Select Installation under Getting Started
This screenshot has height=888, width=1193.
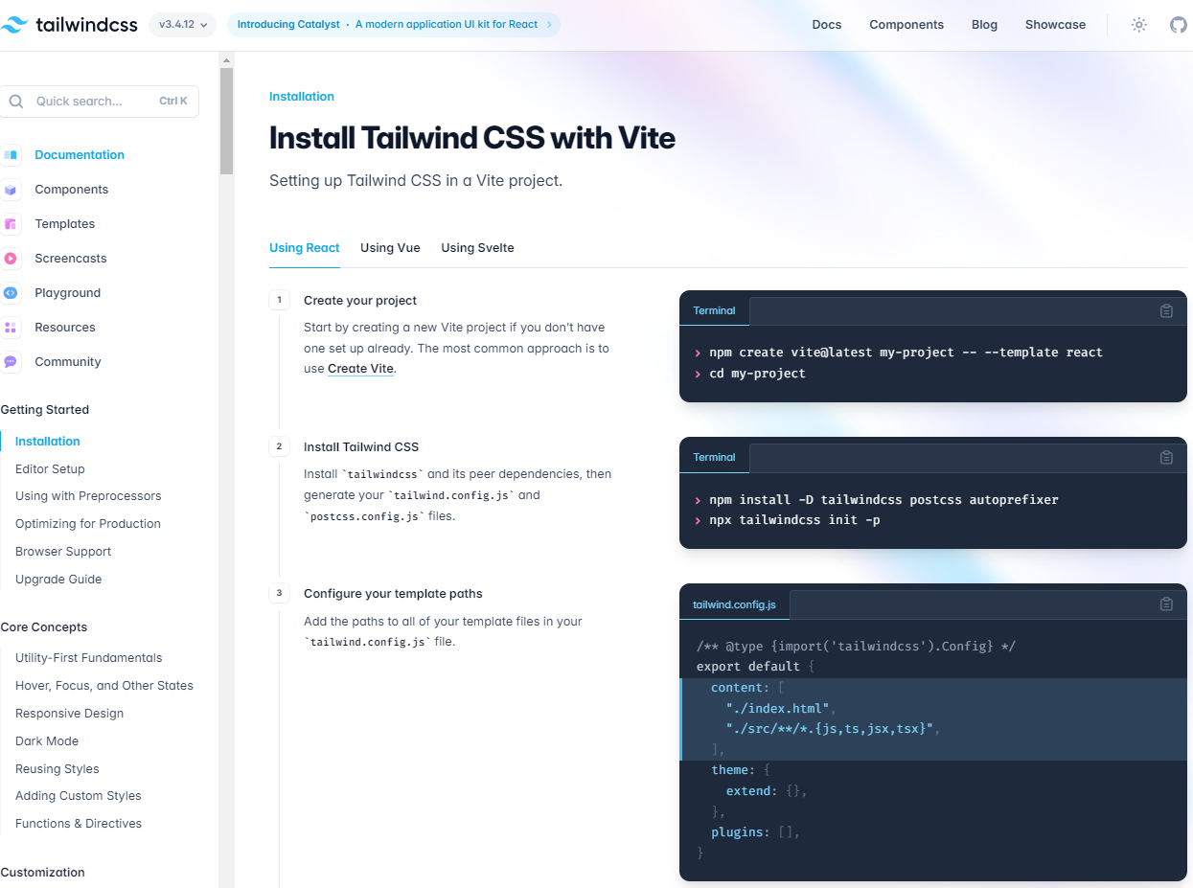point(47,442)
